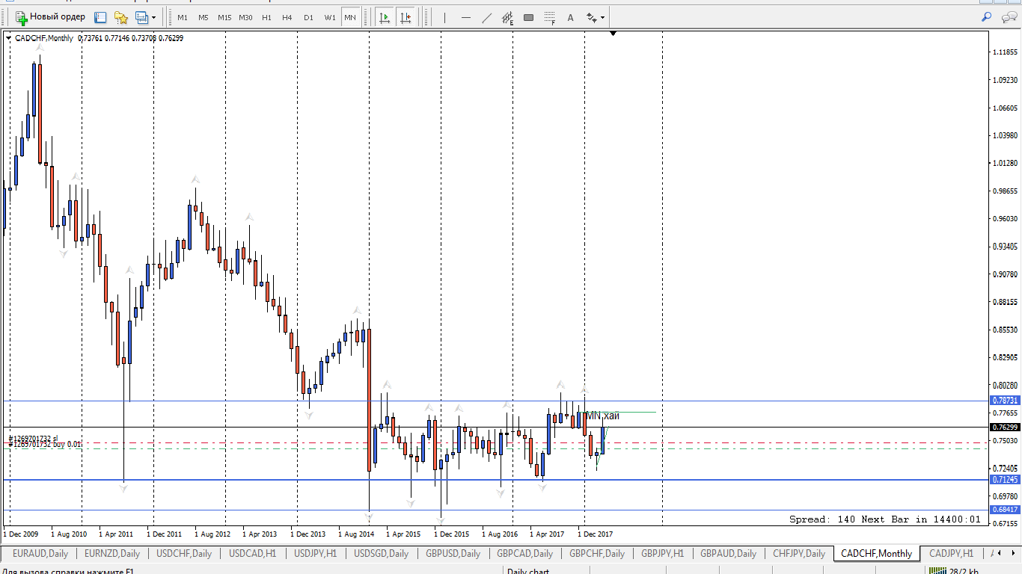
Task: Click the 1 Dec 2009 date label
Action: pyautogui.click(x=21, y=534)
